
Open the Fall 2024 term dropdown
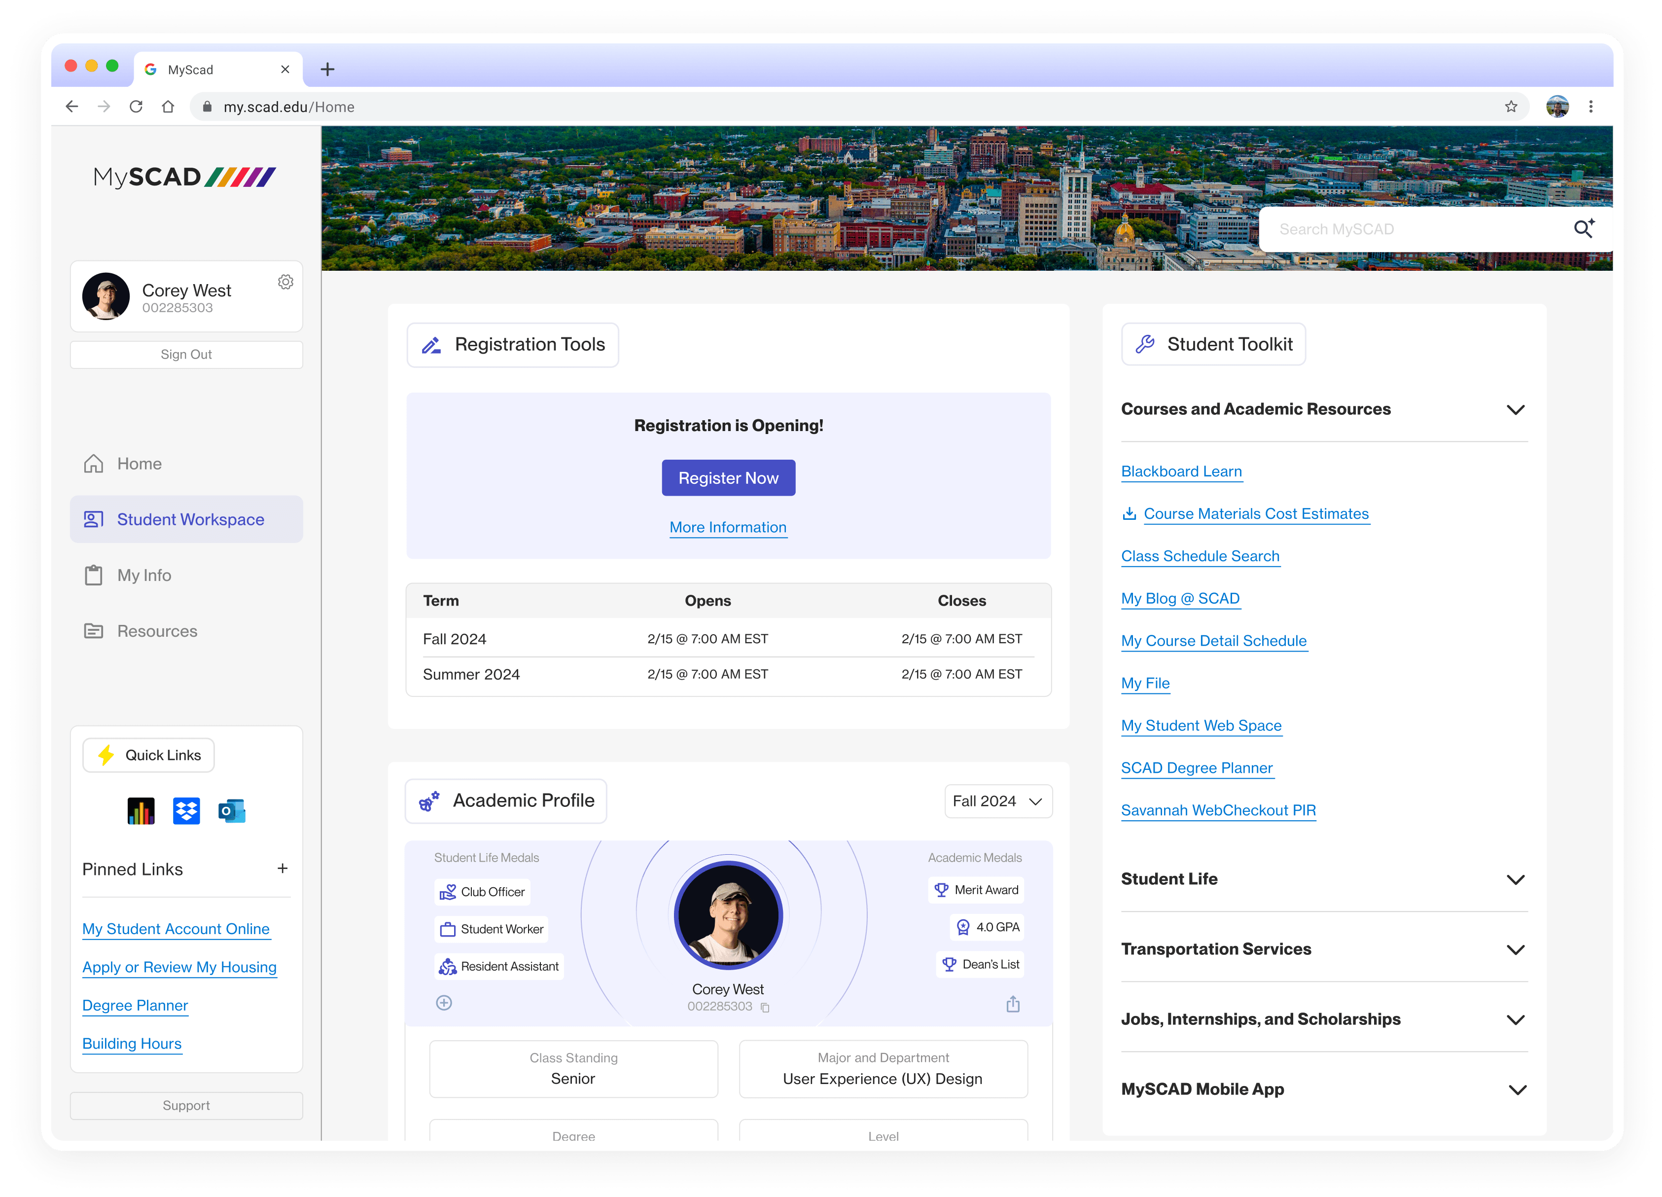pyautogui.click(x=998, y=801)
